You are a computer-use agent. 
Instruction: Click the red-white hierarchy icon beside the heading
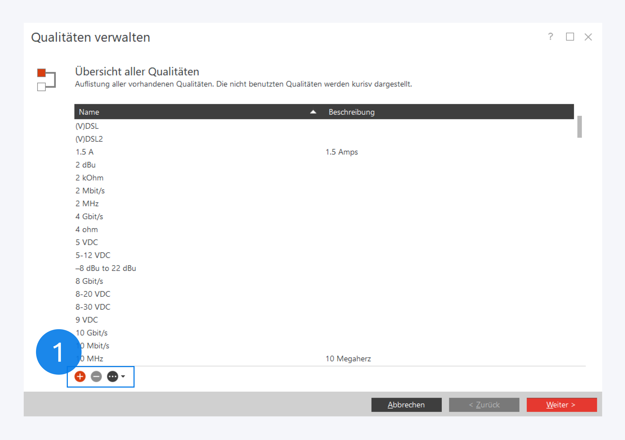click(x=46, y=80)
